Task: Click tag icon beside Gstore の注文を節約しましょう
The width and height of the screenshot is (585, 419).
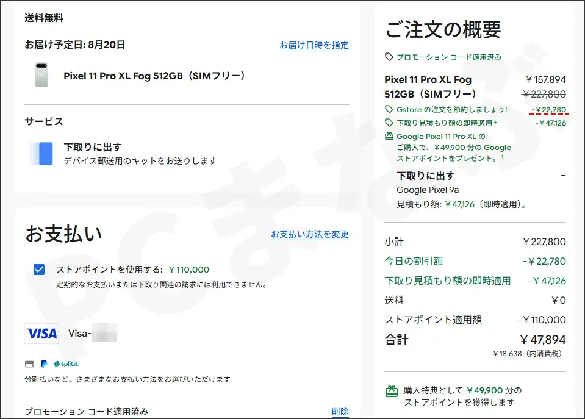Action: [389, 109]
